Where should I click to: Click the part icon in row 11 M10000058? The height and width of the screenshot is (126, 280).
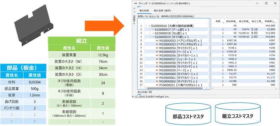(157, 63)
